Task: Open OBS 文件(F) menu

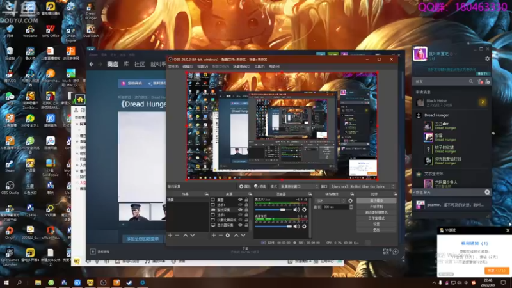Action: [x=173, y=67]
